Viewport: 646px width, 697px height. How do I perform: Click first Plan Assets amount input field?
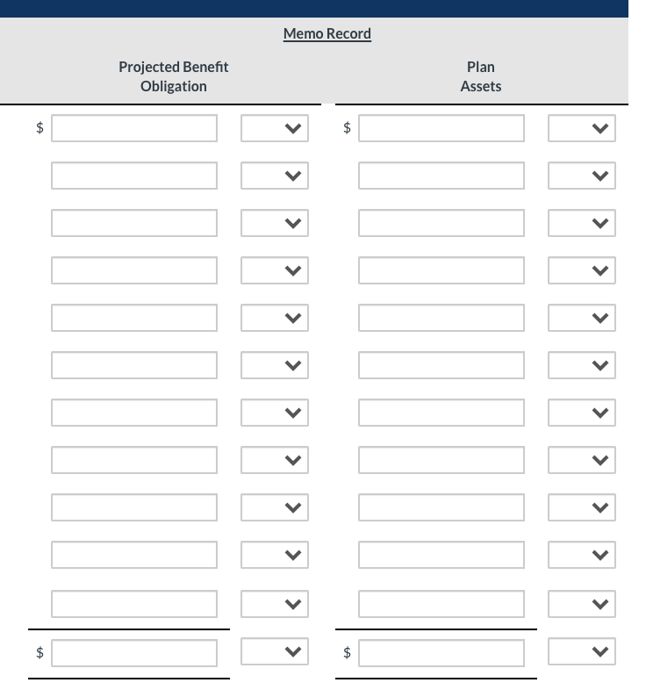point(441,128)
